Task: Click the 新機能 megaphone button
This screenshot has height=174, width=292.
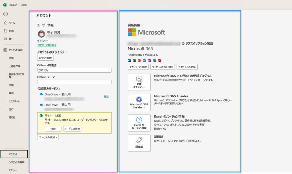Action: tap(139, 143)
